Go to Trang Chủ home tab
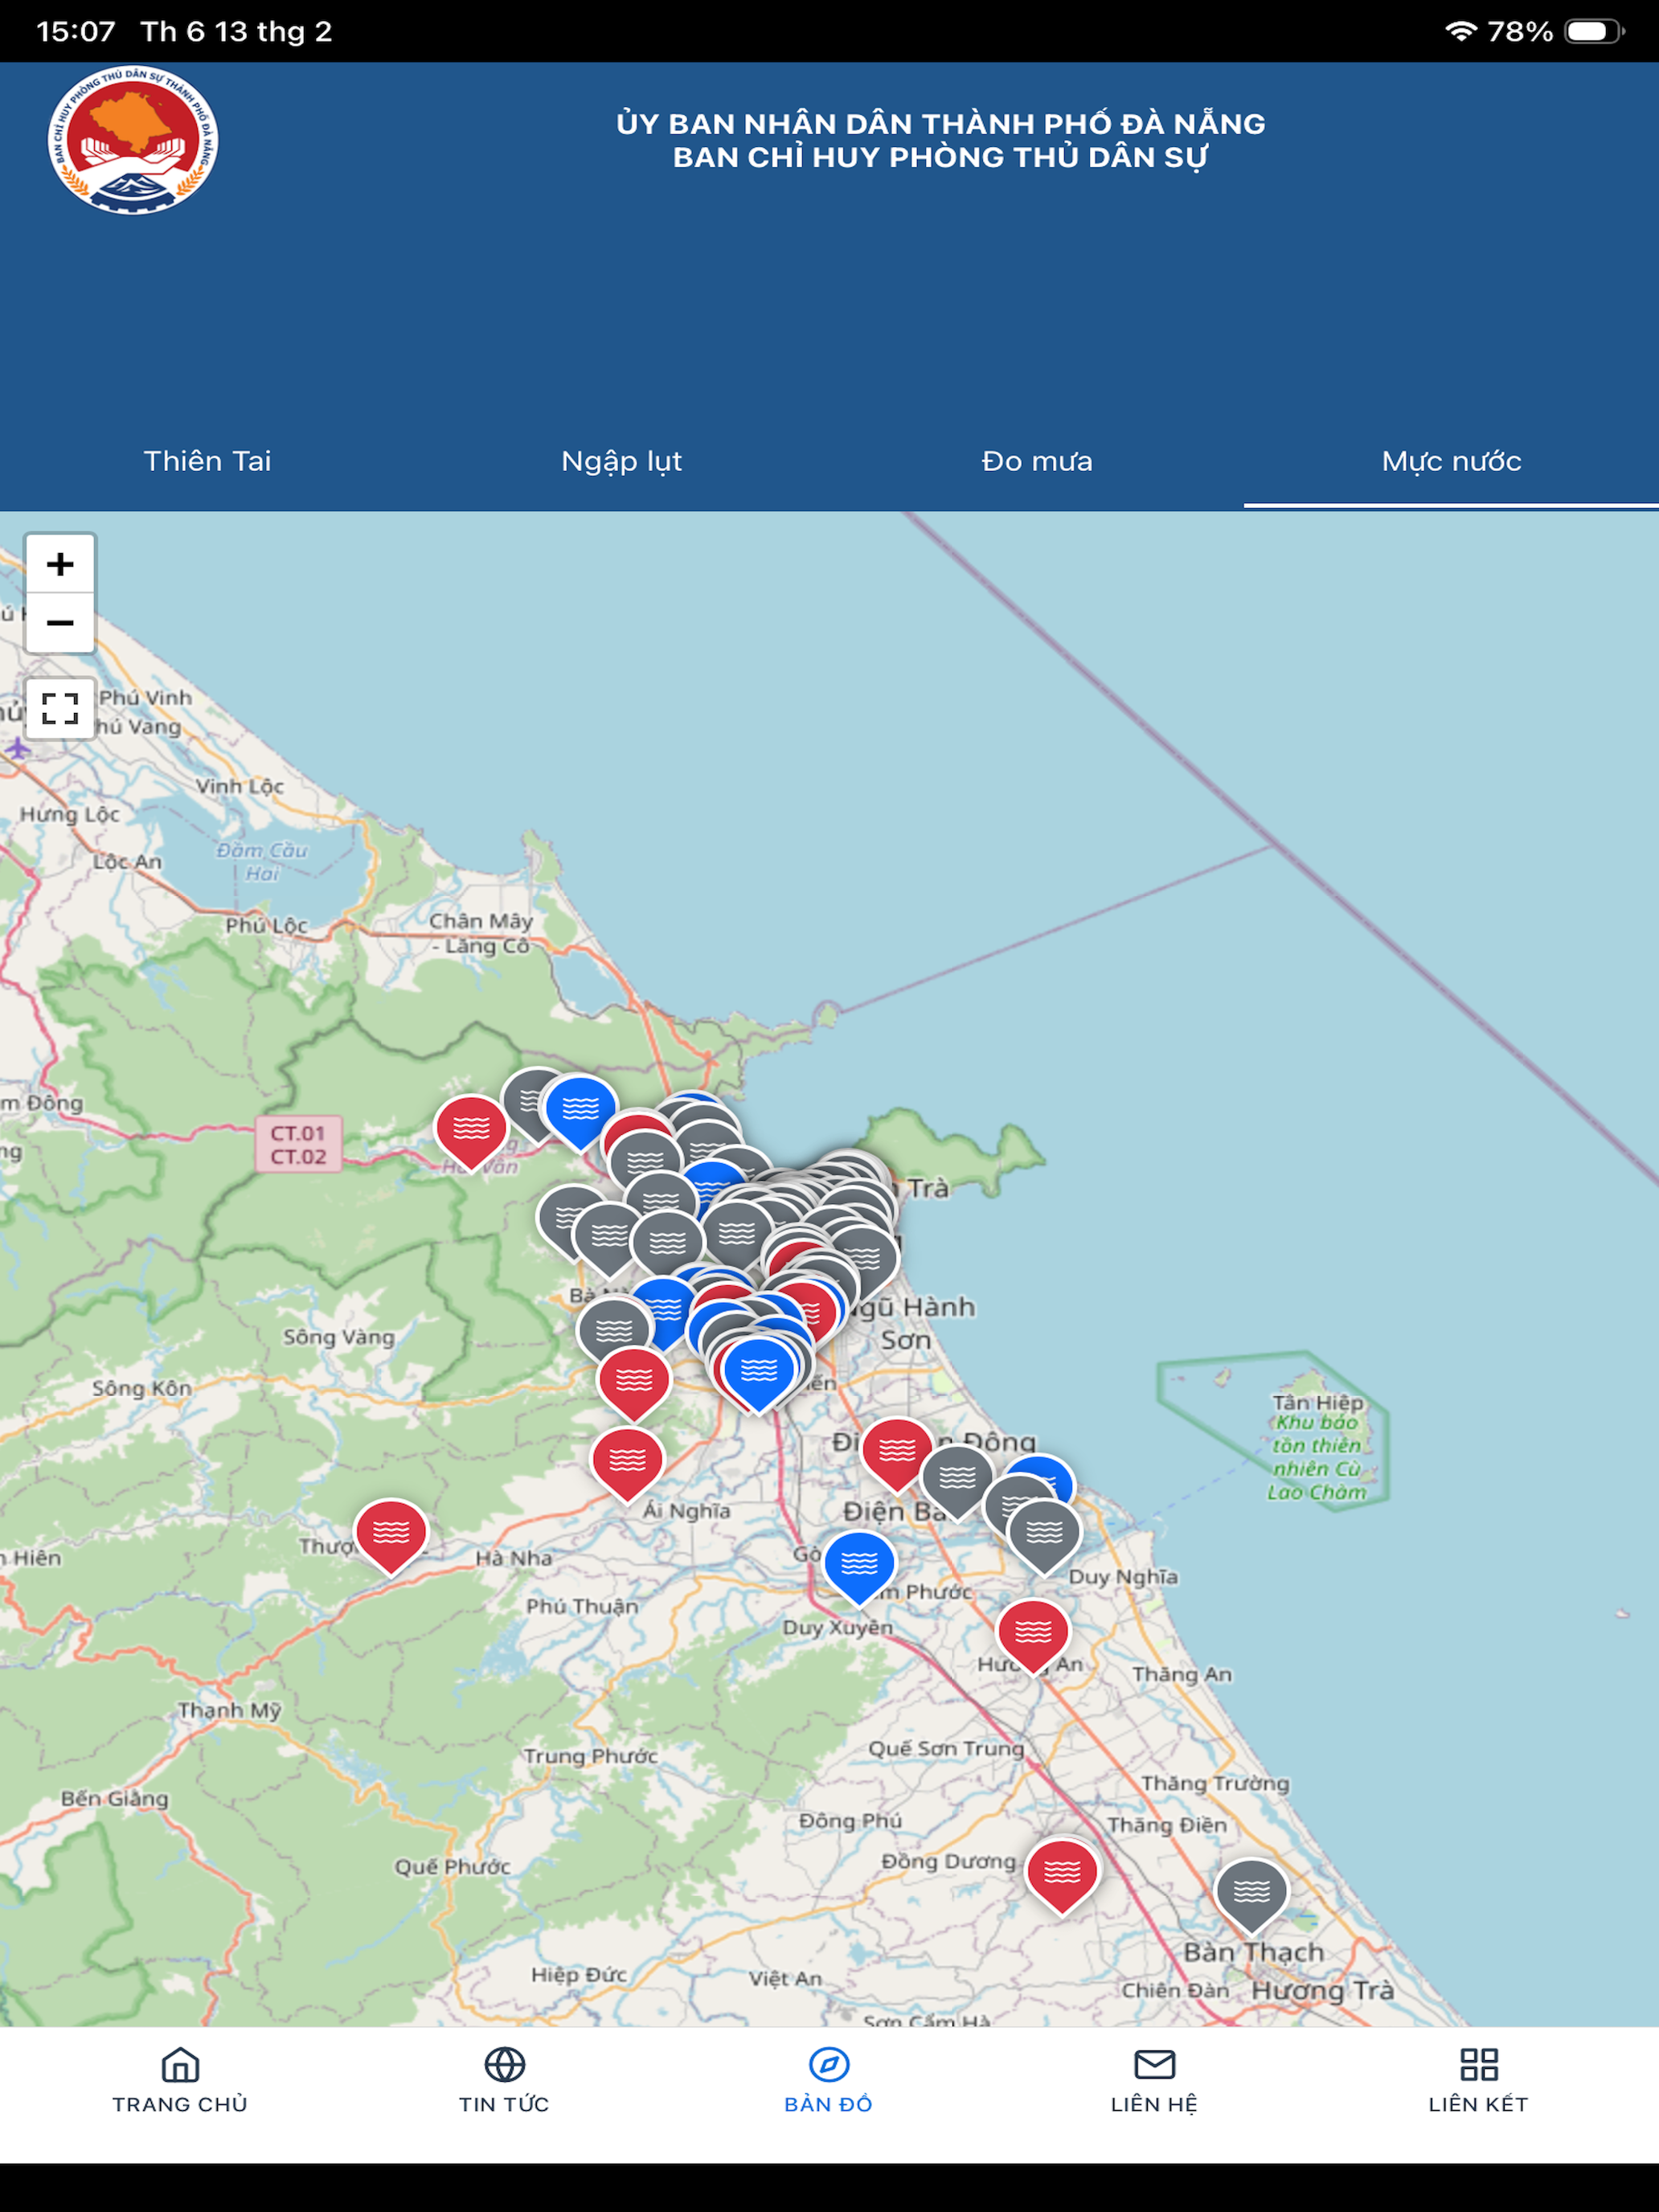1659x2212 pixels. [x=180, y=2081]
